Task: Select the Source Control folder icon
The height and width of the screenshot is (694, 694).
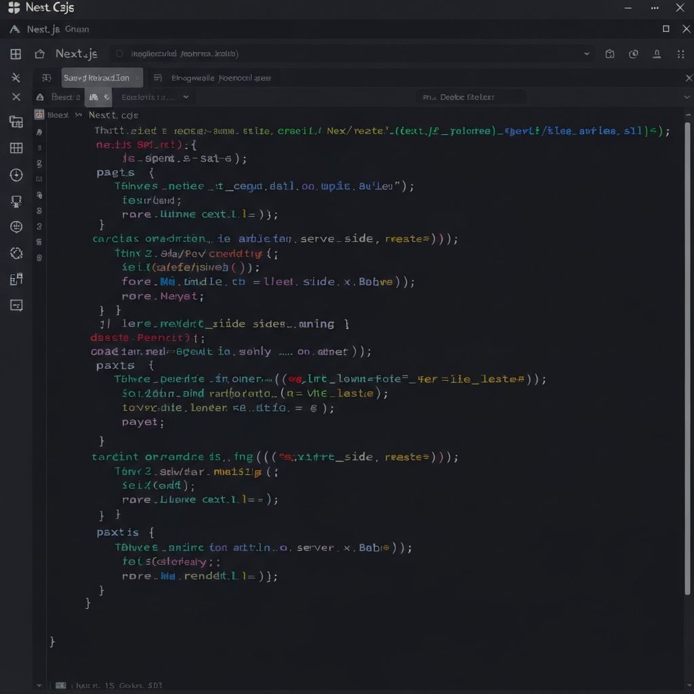Action: click(x=16, y=121)
